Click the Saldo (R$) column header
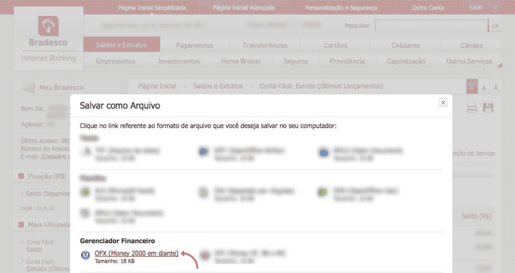Image resolution: width=515 pixels, height=273 pixels. tap(476, 216)
